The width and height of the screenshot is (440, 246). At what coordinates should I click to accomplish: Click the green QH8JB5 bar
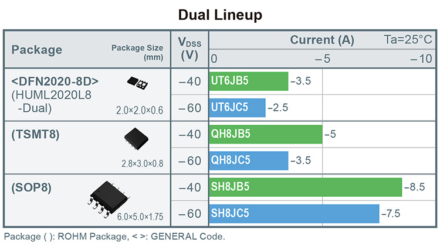[265, 134]
